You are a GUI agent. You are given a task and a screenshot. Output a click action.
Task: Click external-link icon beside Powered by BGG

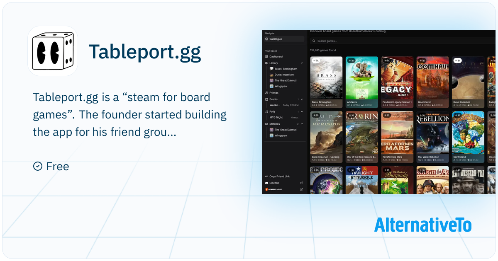tap(302, 189)
